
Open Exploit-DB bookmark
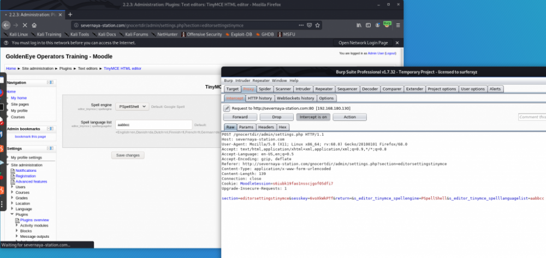coord(239,34)
